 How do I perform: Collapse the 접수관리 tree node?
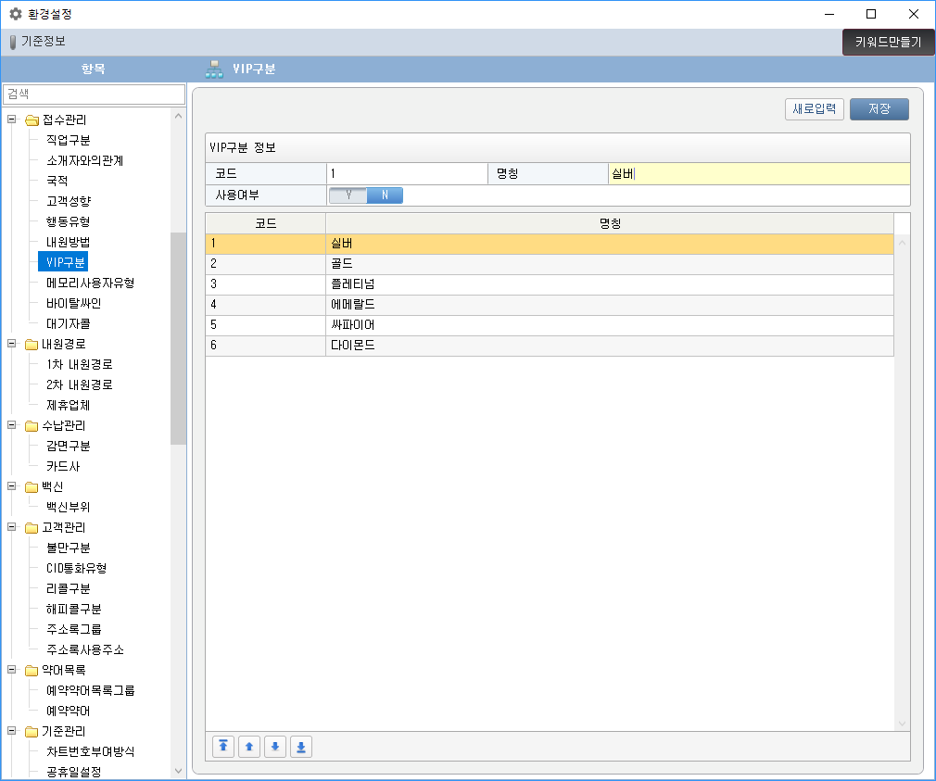pyautogui.click(x=12, y=120)
